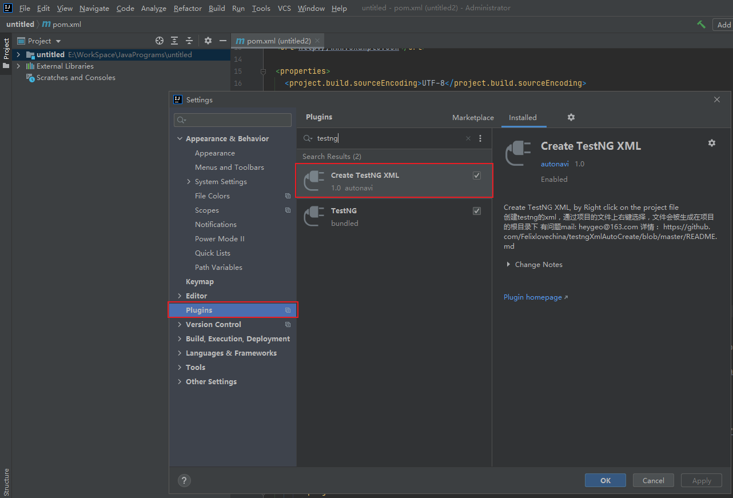Viewport: 733px width, 498px height.
Task: Expand the Editor settings section
Action: (180, 296)
